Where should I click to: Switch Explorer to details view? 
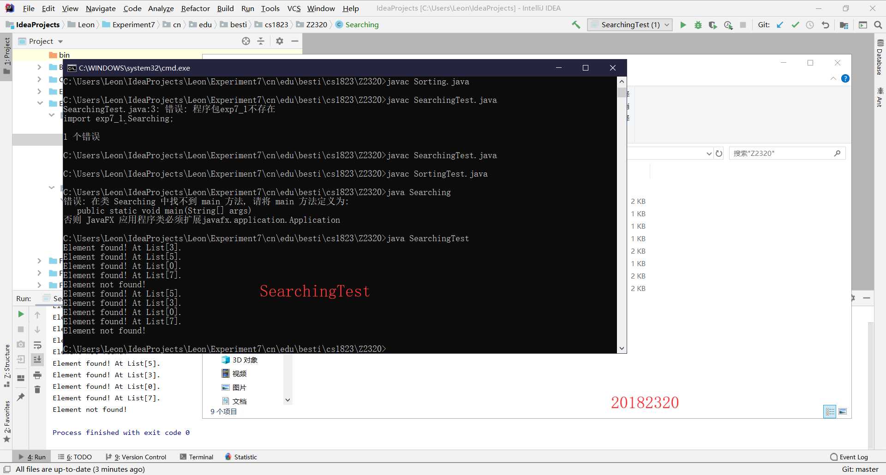pos(830,411)
